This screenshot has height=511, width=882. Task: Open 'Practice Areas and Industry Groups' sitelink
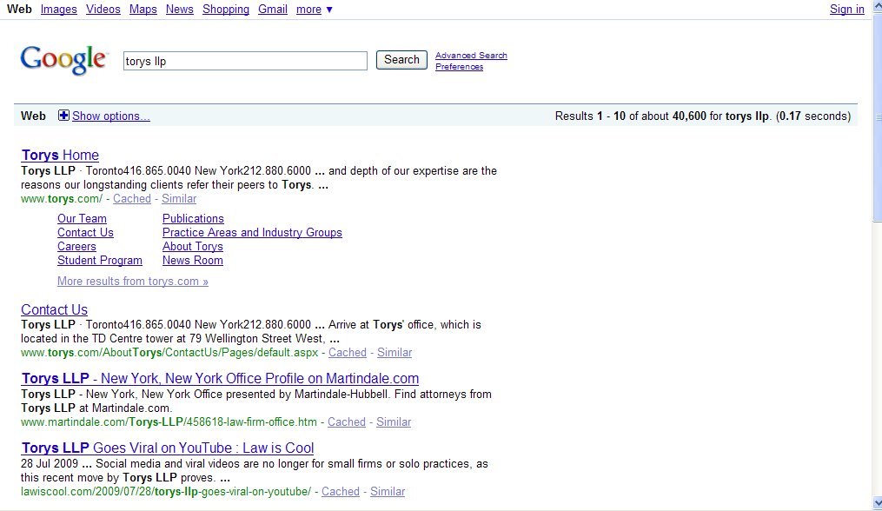pos(252,233)
